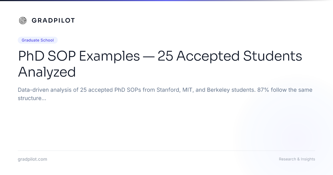Click the word Analyzed in the headline
Viewport: 333px width, 175px height.
(47, 72)
